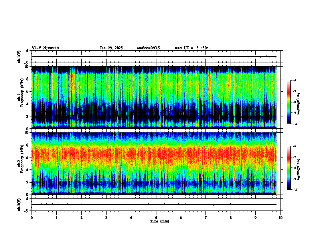Click the "8" tick on the time axis
316x244 pixels.
click(231, 218)
